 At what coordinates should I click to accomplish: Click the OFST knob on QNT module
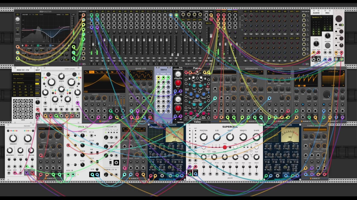(37, 102)
